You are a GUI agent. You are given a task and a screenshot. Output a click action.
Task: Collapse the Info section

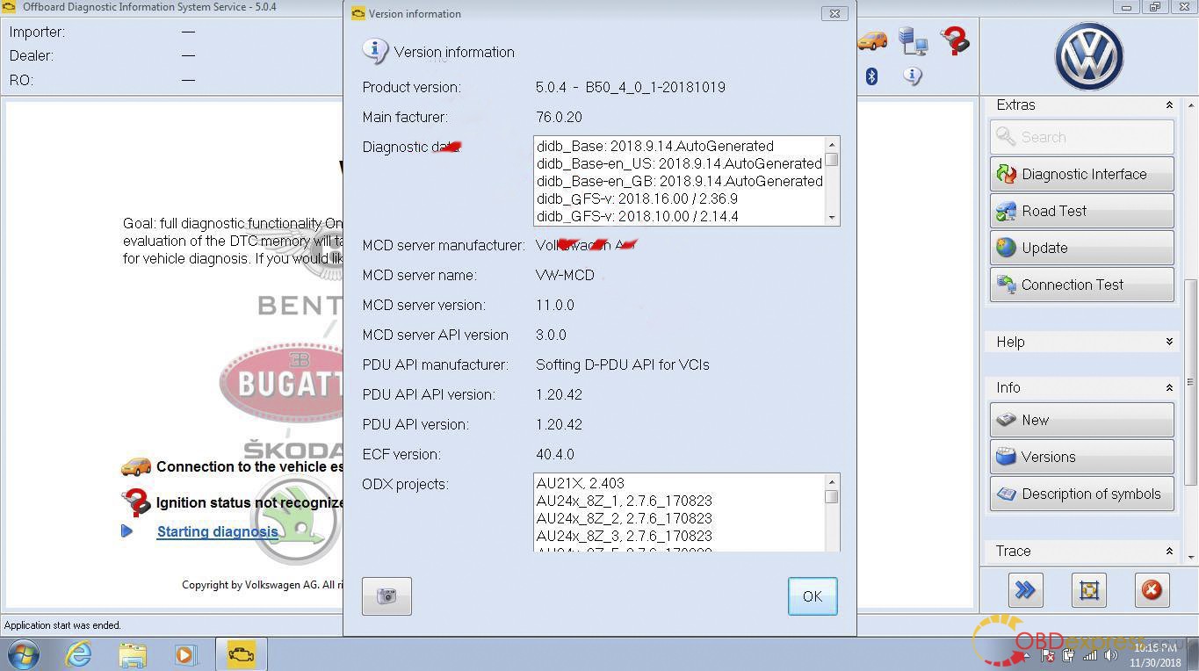[1169, 387]
